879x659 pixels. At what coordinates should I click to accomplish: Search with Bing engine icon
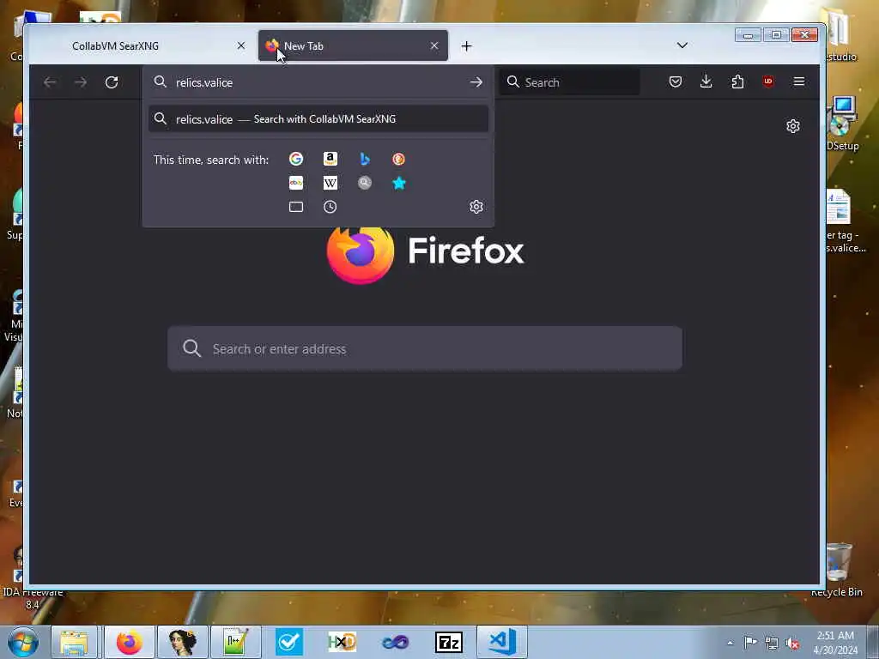pyautogui.click(x=364, y=159)
